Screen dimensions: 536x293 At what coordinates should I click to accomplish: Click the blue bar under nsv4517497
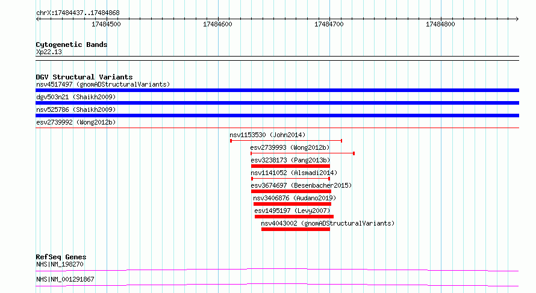[x=277, y=90]
